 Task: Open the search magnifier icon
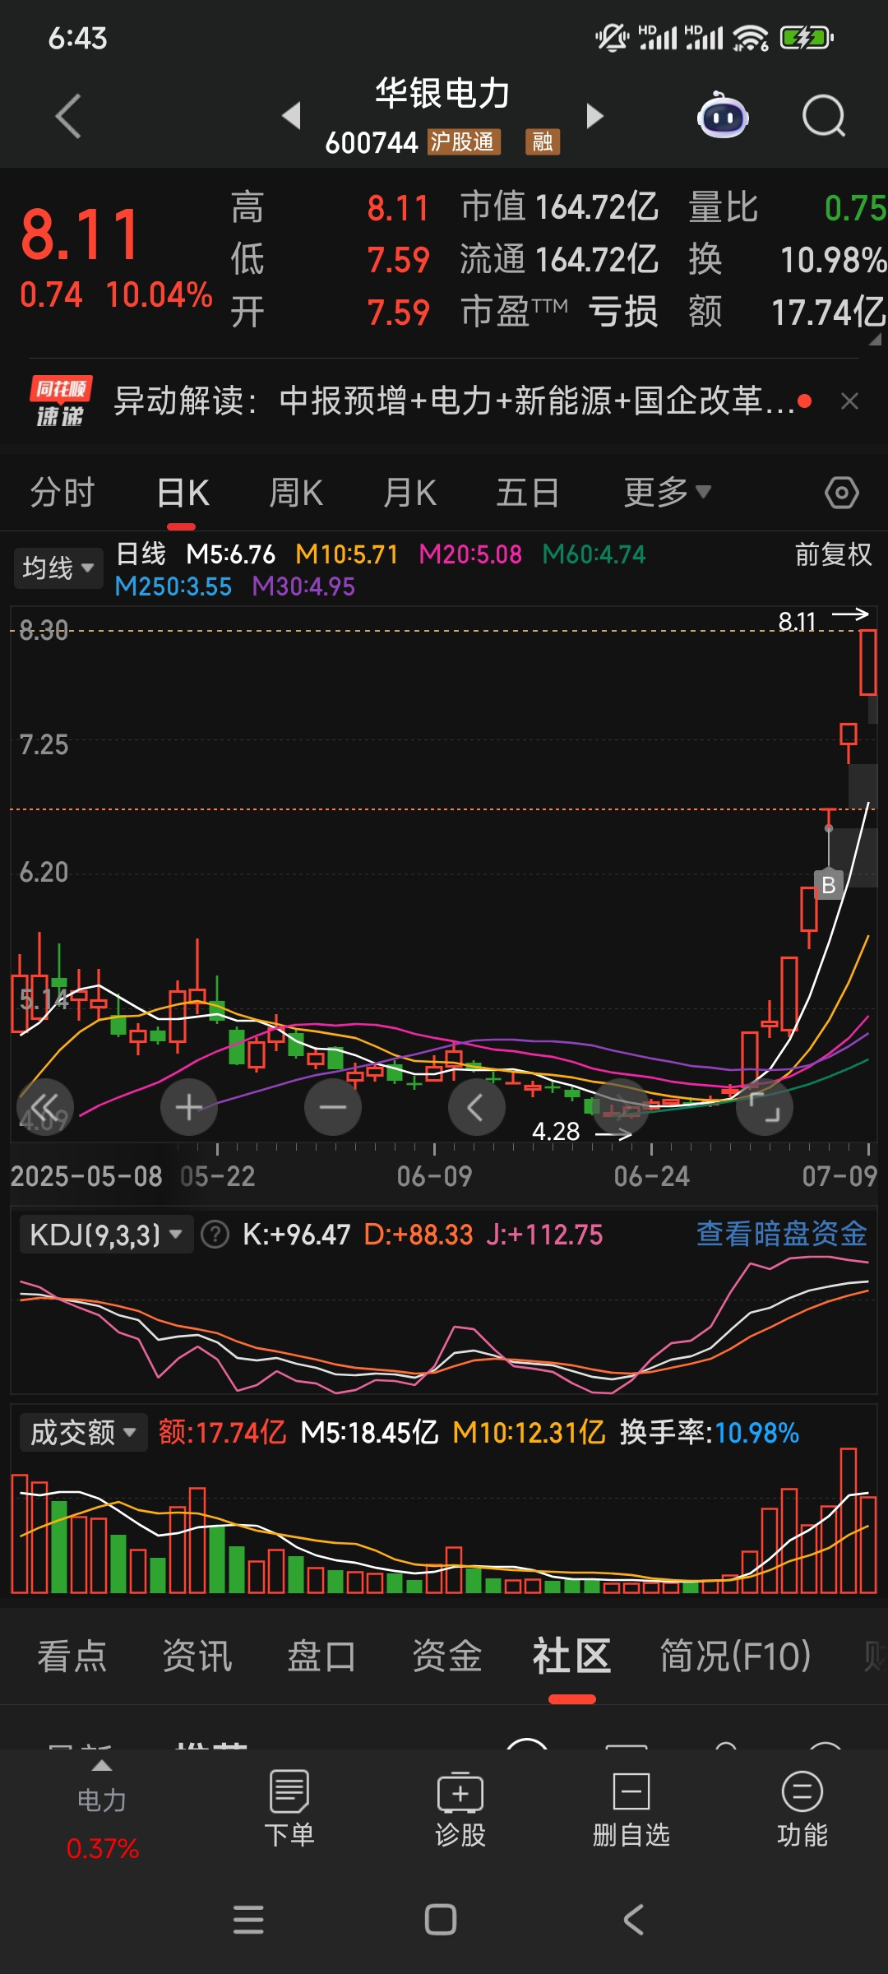[x=824, y=116]
